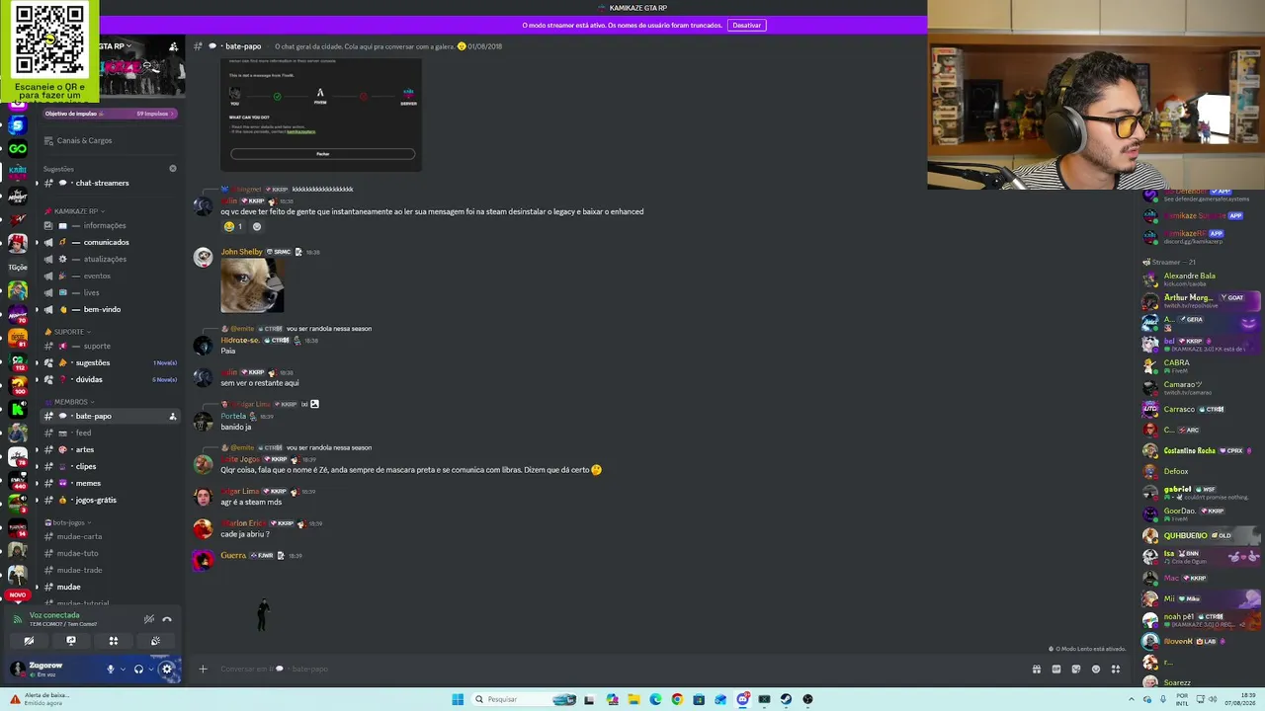Open the bem-vindo channel
The width and height of the screenshot is (1265, 711).
(x=109, y=309)
